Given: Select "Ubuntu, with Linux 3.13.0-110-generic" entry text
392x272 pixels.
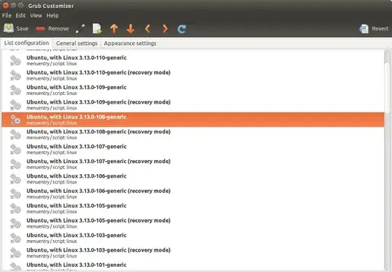Looking at the screenshot, I should [x=76, y=58].
